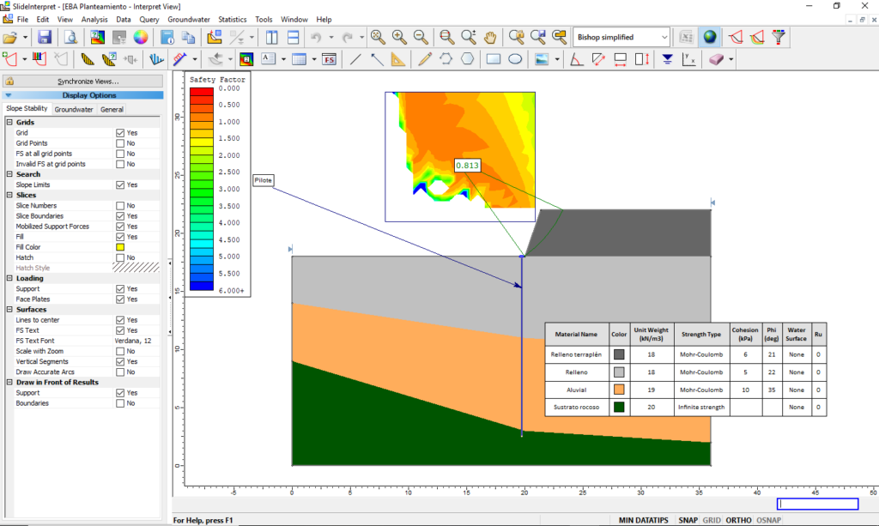
Task: Select the Pan hand tool
Action: 490,38
